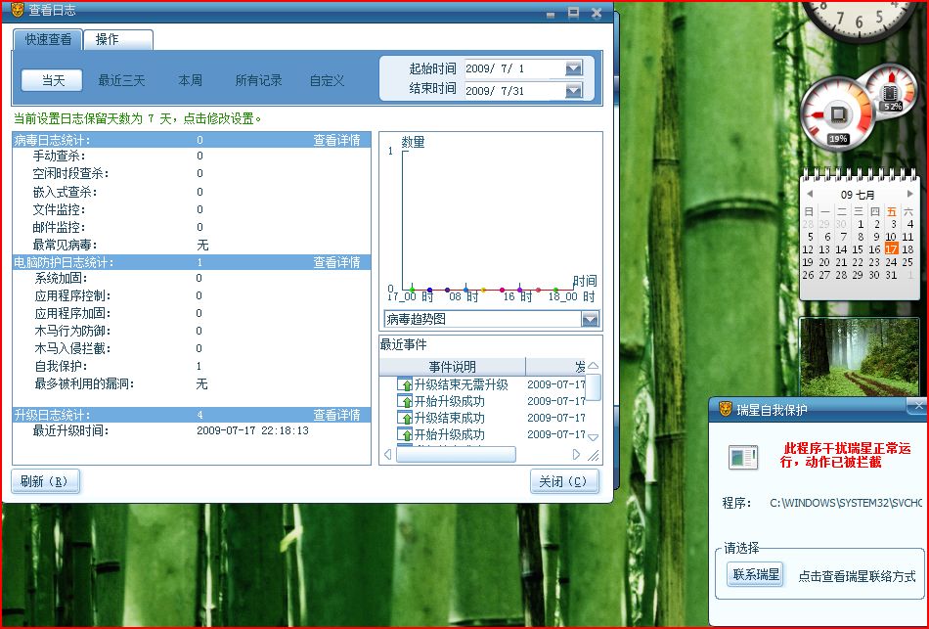Click the 事件说明 column header
The height and width of the screenshot is (629, 929).
(x=453, y=367)
